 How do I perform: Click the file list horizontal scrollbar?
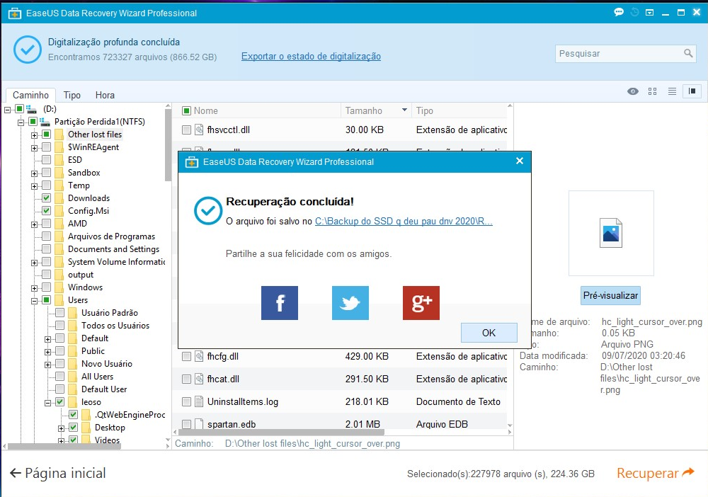[x=282, y=432]
